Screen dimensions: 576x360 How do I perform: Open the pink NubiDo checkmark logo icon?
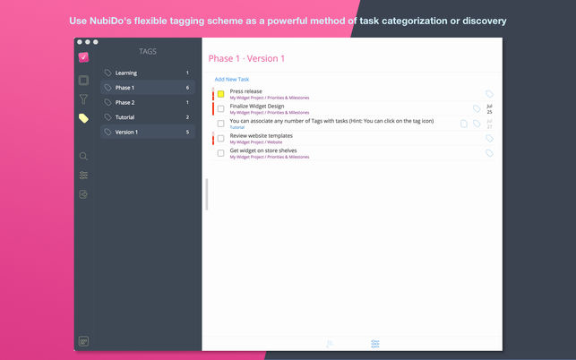tap(83, 57)
